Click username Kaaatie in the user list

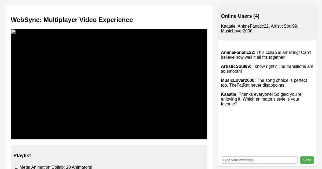tap(228, 26)
